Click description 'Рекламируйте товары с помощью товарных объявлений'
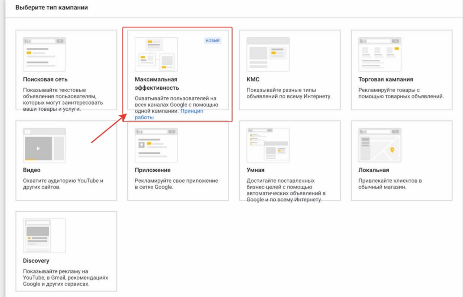Viewport: 463px width, 297px height. click(x=401, y=93)
